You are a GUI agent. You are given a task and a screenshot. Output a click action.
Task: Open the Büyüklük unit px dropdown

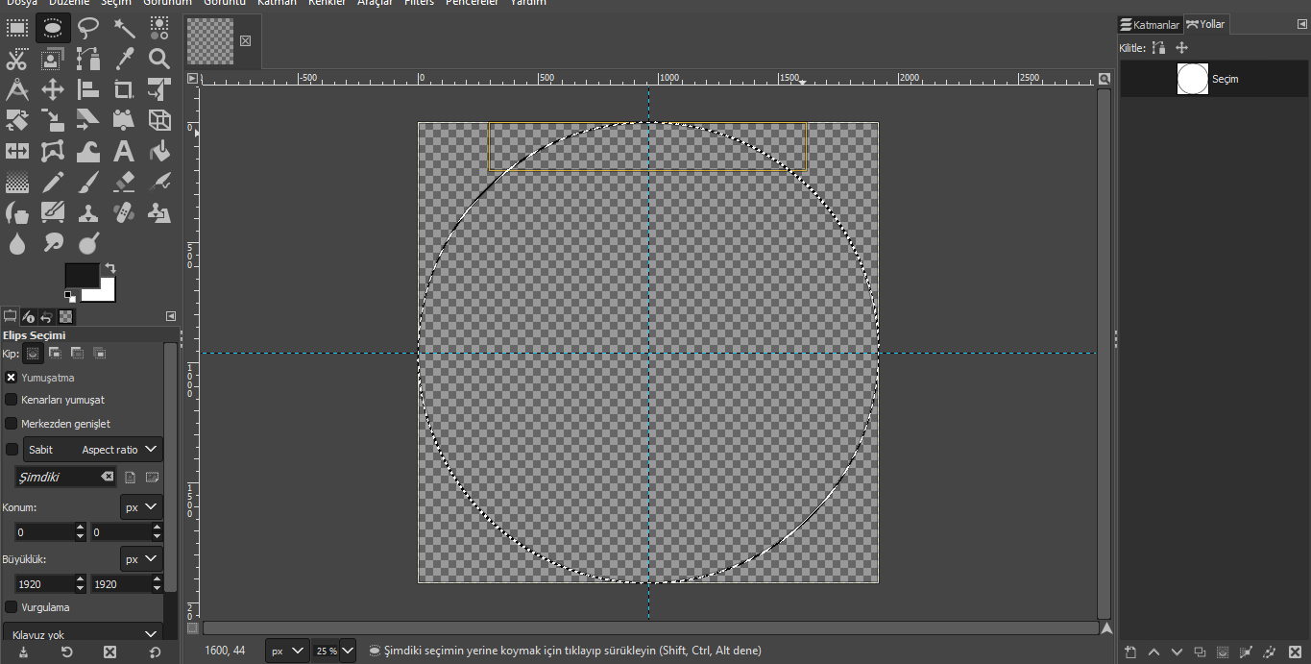(x=141, y=559)
